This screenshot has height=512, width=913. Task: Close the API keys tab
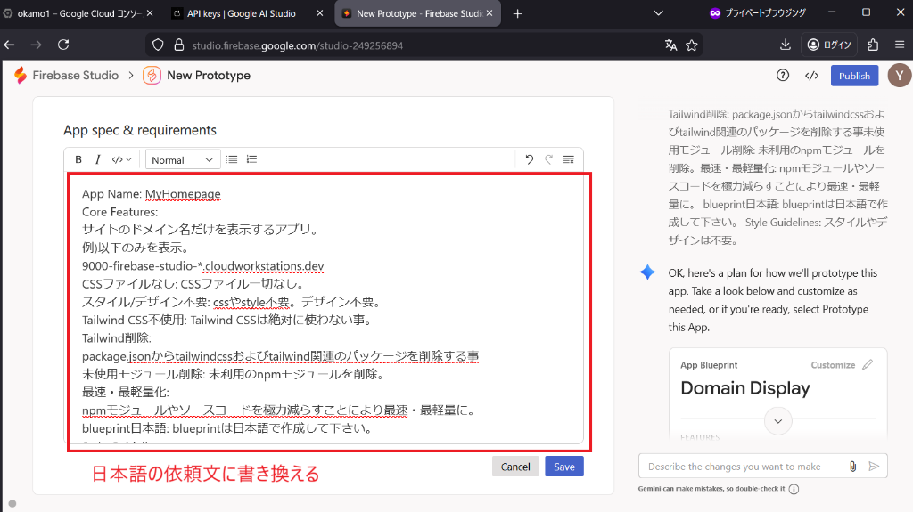coord(320,12)
